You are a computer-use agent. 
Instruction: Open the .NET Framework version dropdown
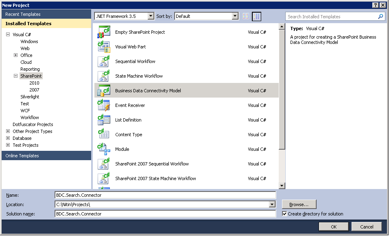pos(151,16)
